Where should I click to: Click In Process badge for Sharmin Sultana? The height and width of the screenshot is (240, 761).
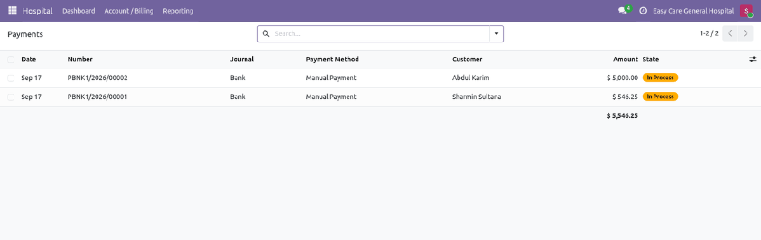(660, 96)
